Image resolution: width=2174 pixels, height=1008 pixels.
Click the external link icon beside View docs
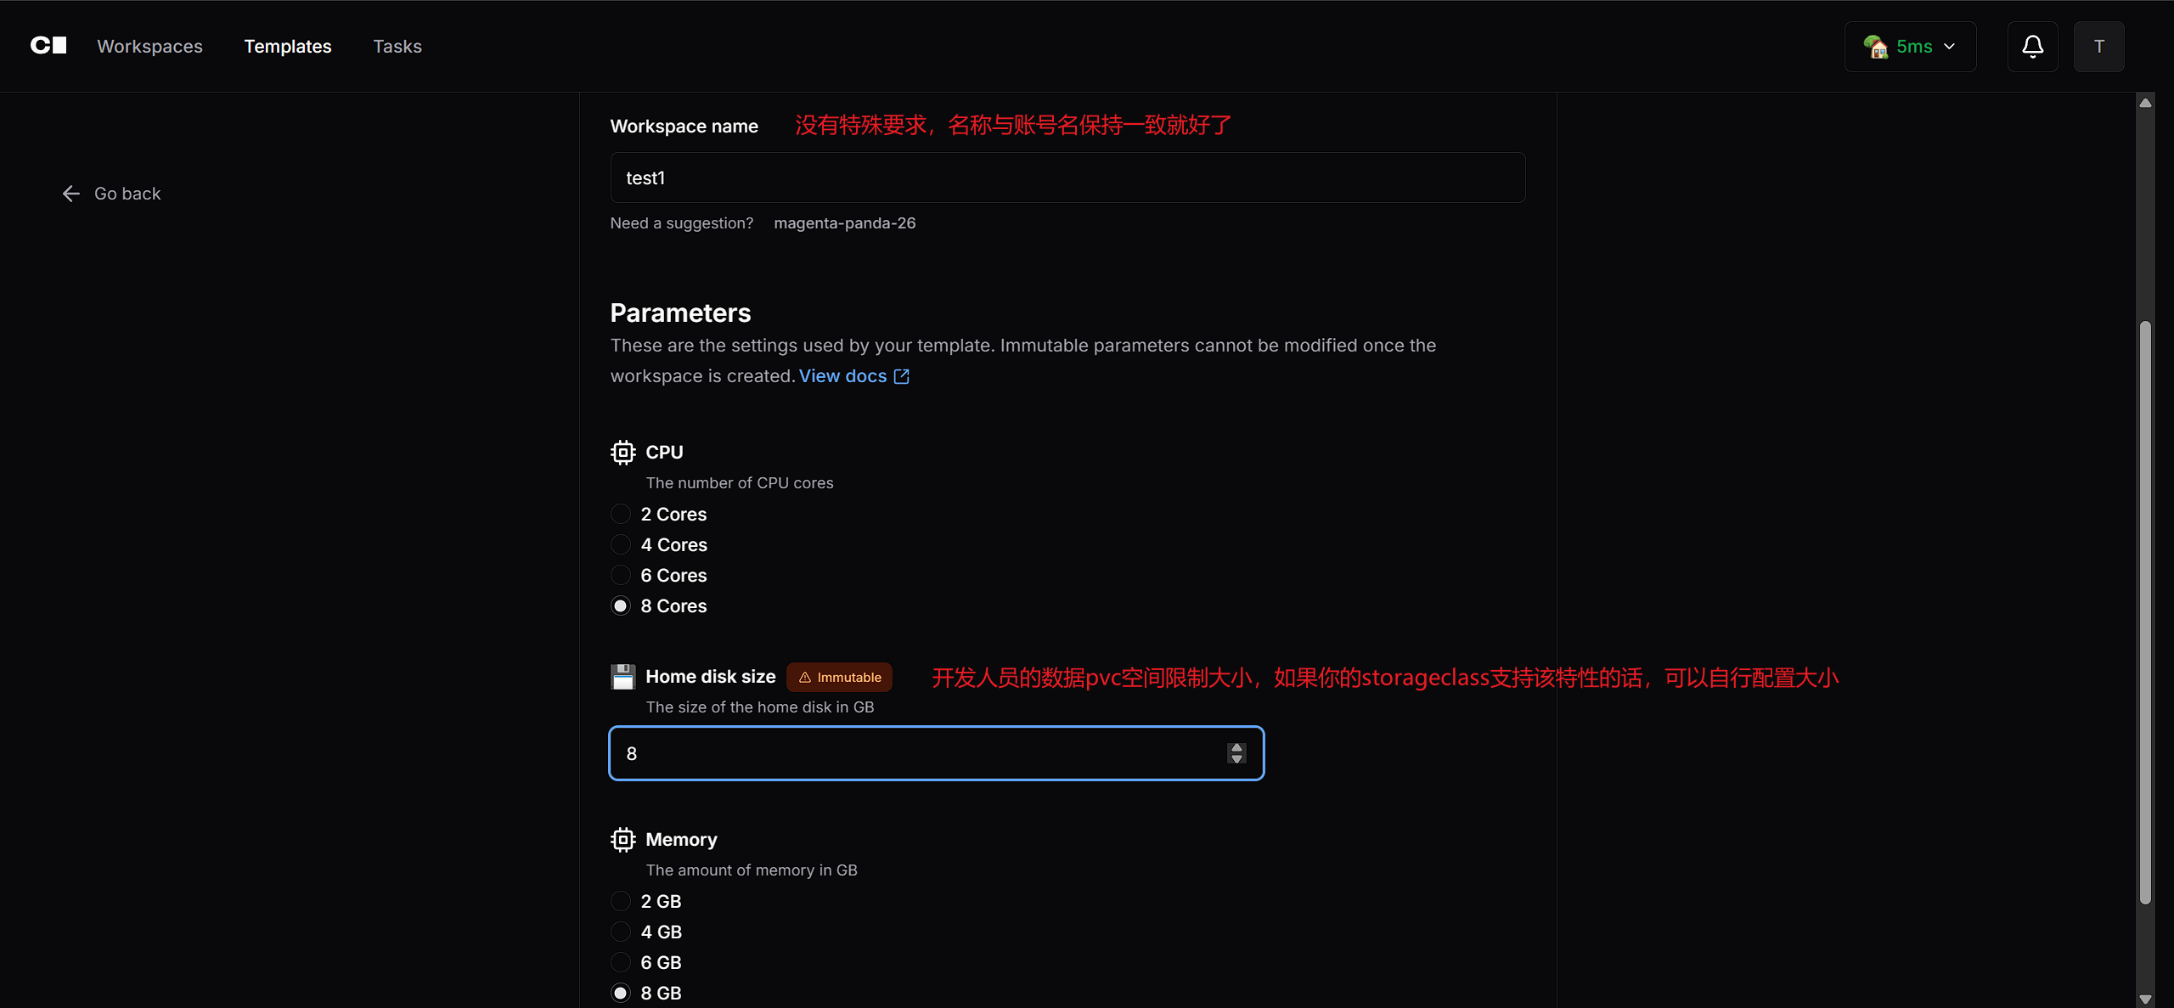click(x=902, y=376)
